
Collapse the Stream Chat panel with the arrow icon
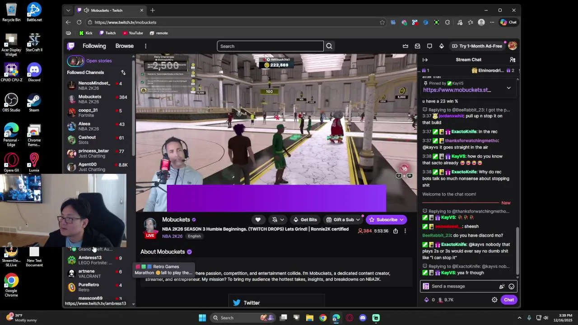point(425,60)
